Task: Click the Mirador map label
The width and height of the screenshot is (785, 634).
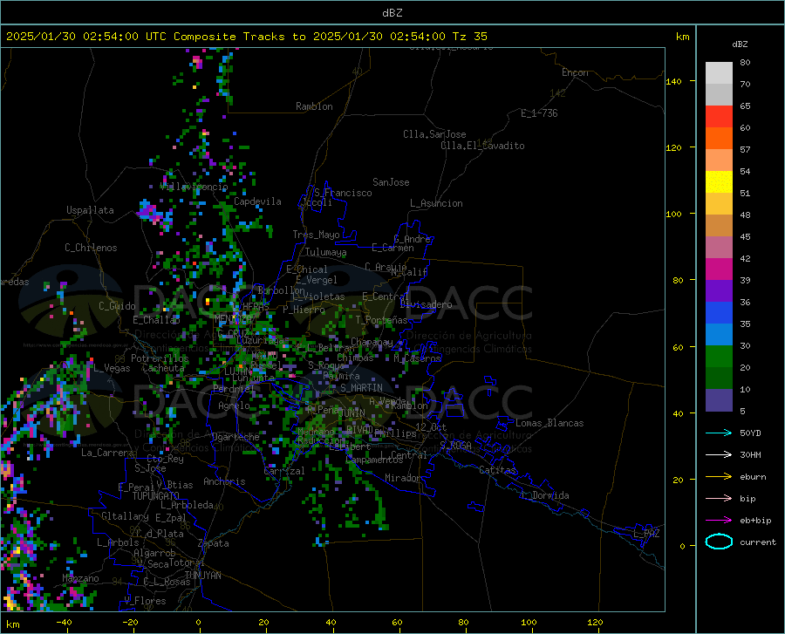Action: click(403, 478)
